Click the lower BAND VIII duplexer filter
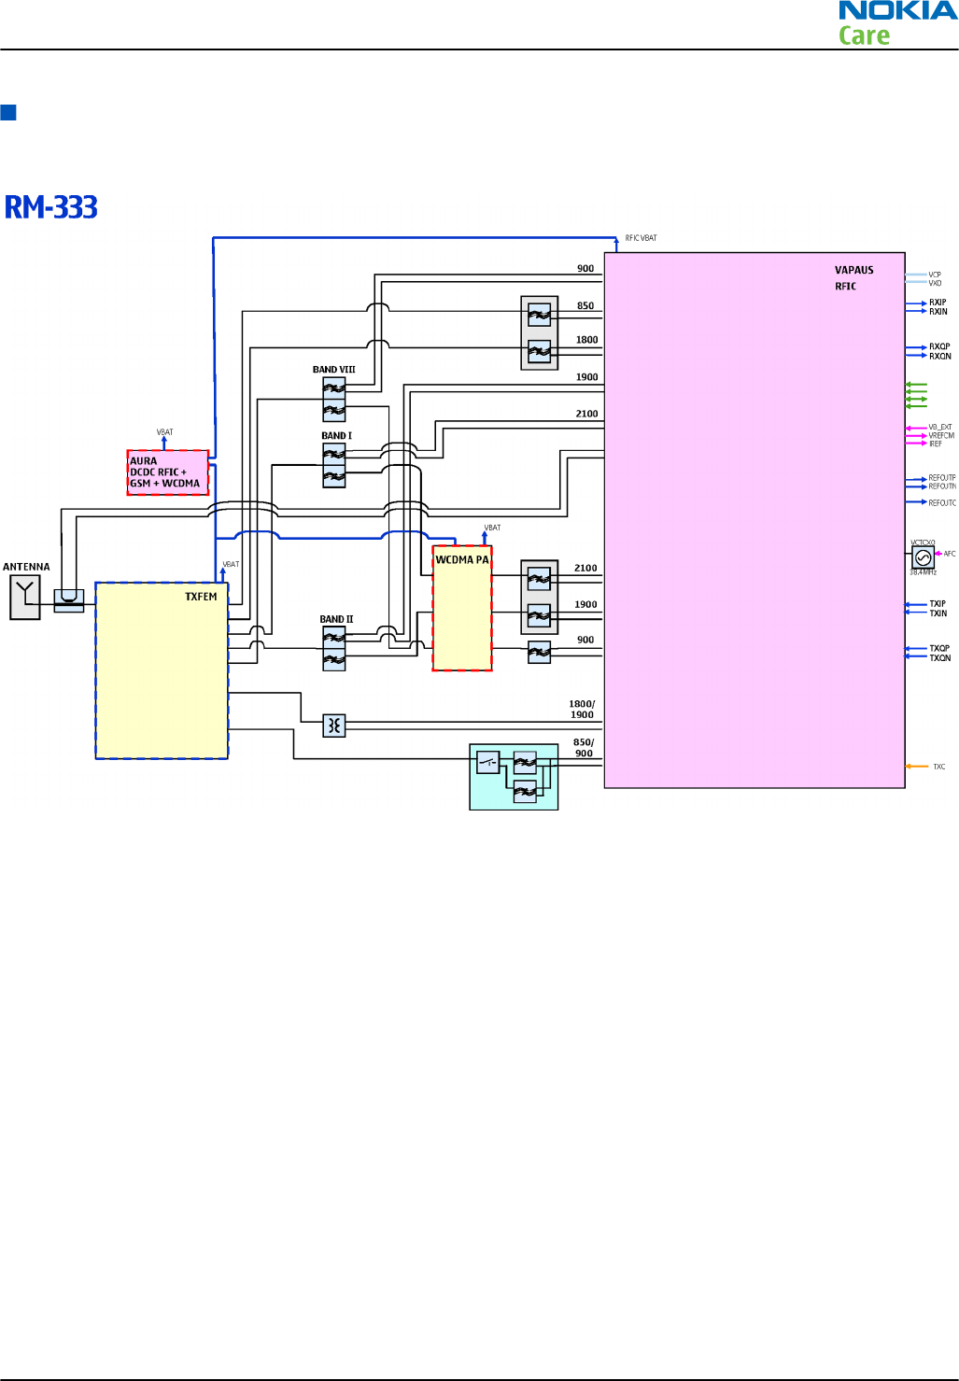 [x=334, y=411]
